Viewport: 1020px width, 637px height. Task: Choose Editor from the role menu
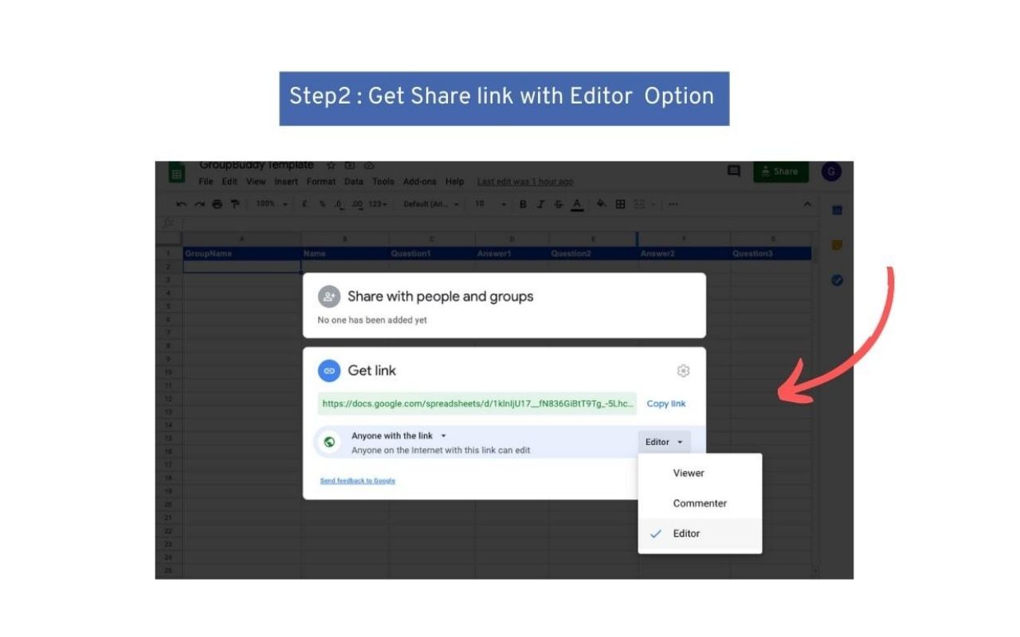click(x=700, y=533)
